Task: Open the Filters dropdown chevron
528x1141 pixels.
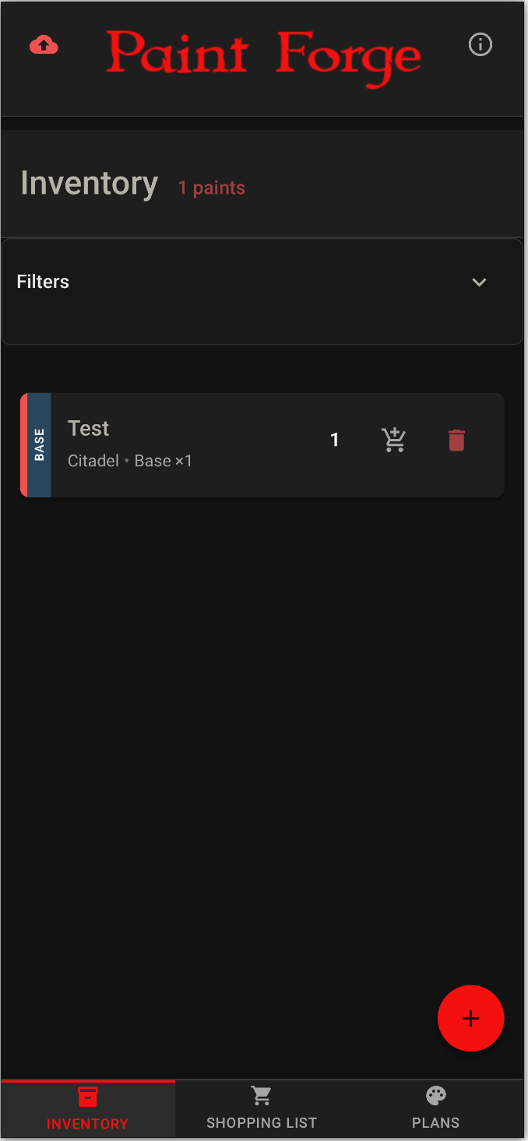Action: [480, 282]
